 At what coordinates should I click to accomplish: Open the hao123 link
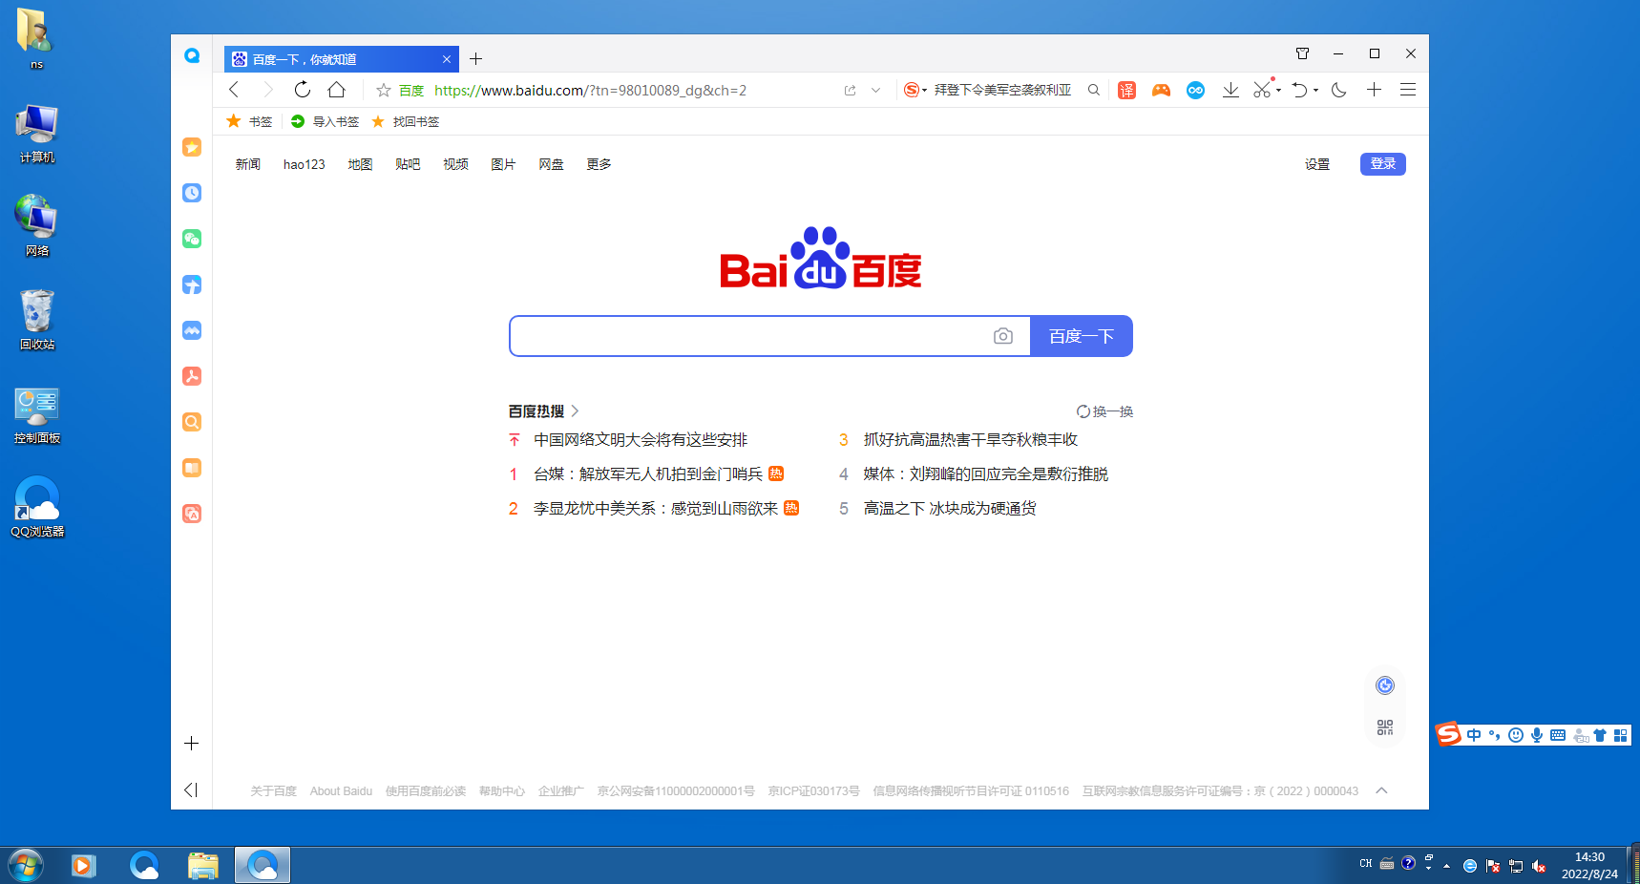(x=305, y=164)
